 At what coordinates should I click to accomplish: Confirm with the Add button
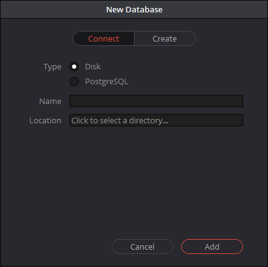[212, 247]
